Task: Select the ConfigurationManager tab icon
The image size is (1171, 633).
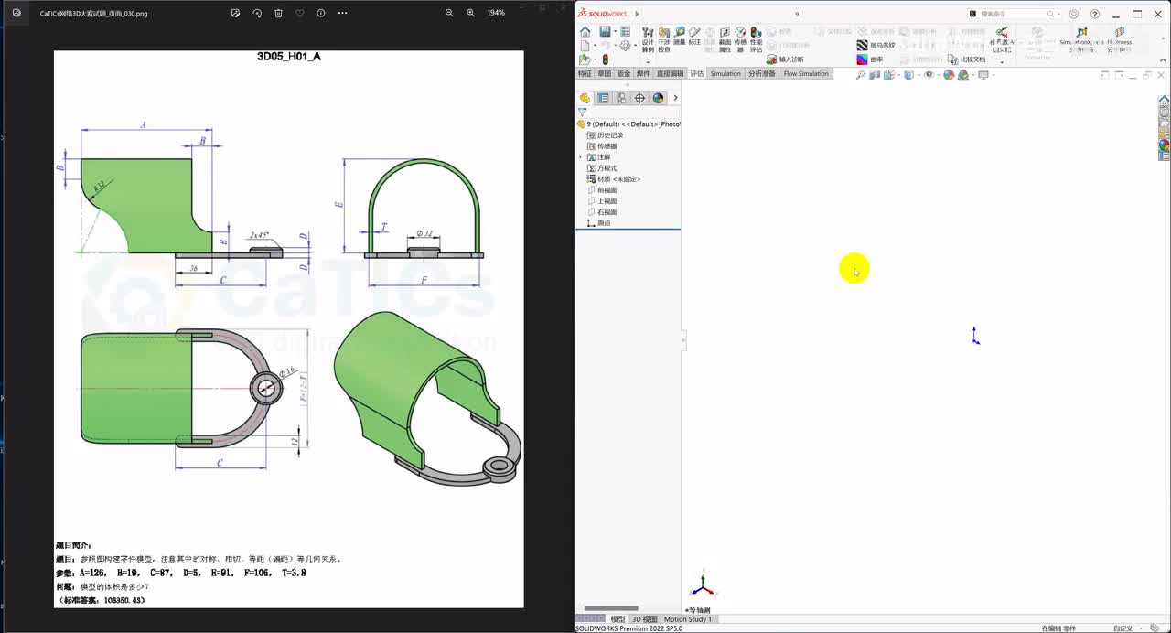Action: click(x=621, y=98)
